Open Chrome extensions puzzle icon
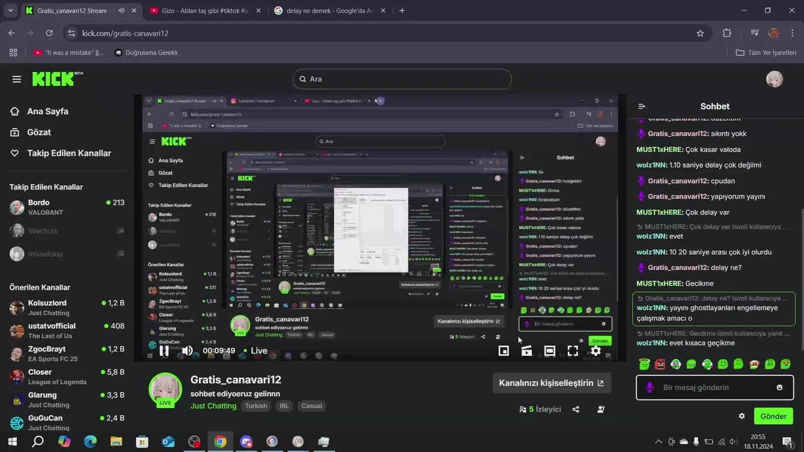The height and width of the screenshot is (452, 804). click(727, 33)
